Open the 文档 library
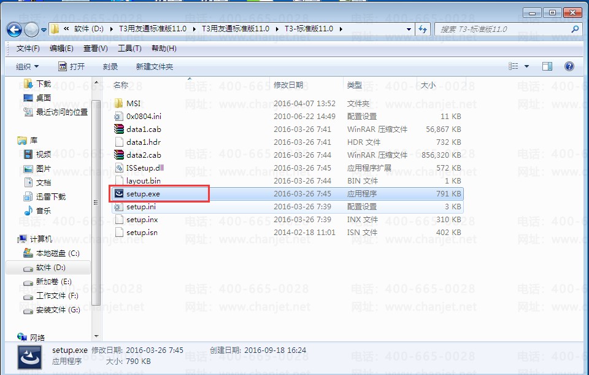 click(43, 183)
